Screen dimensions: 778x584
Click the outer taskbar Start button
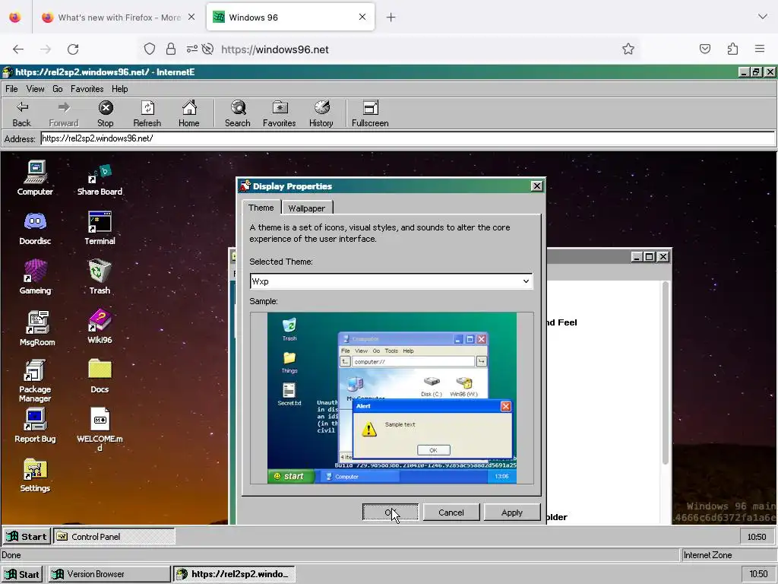pos(22,574)
